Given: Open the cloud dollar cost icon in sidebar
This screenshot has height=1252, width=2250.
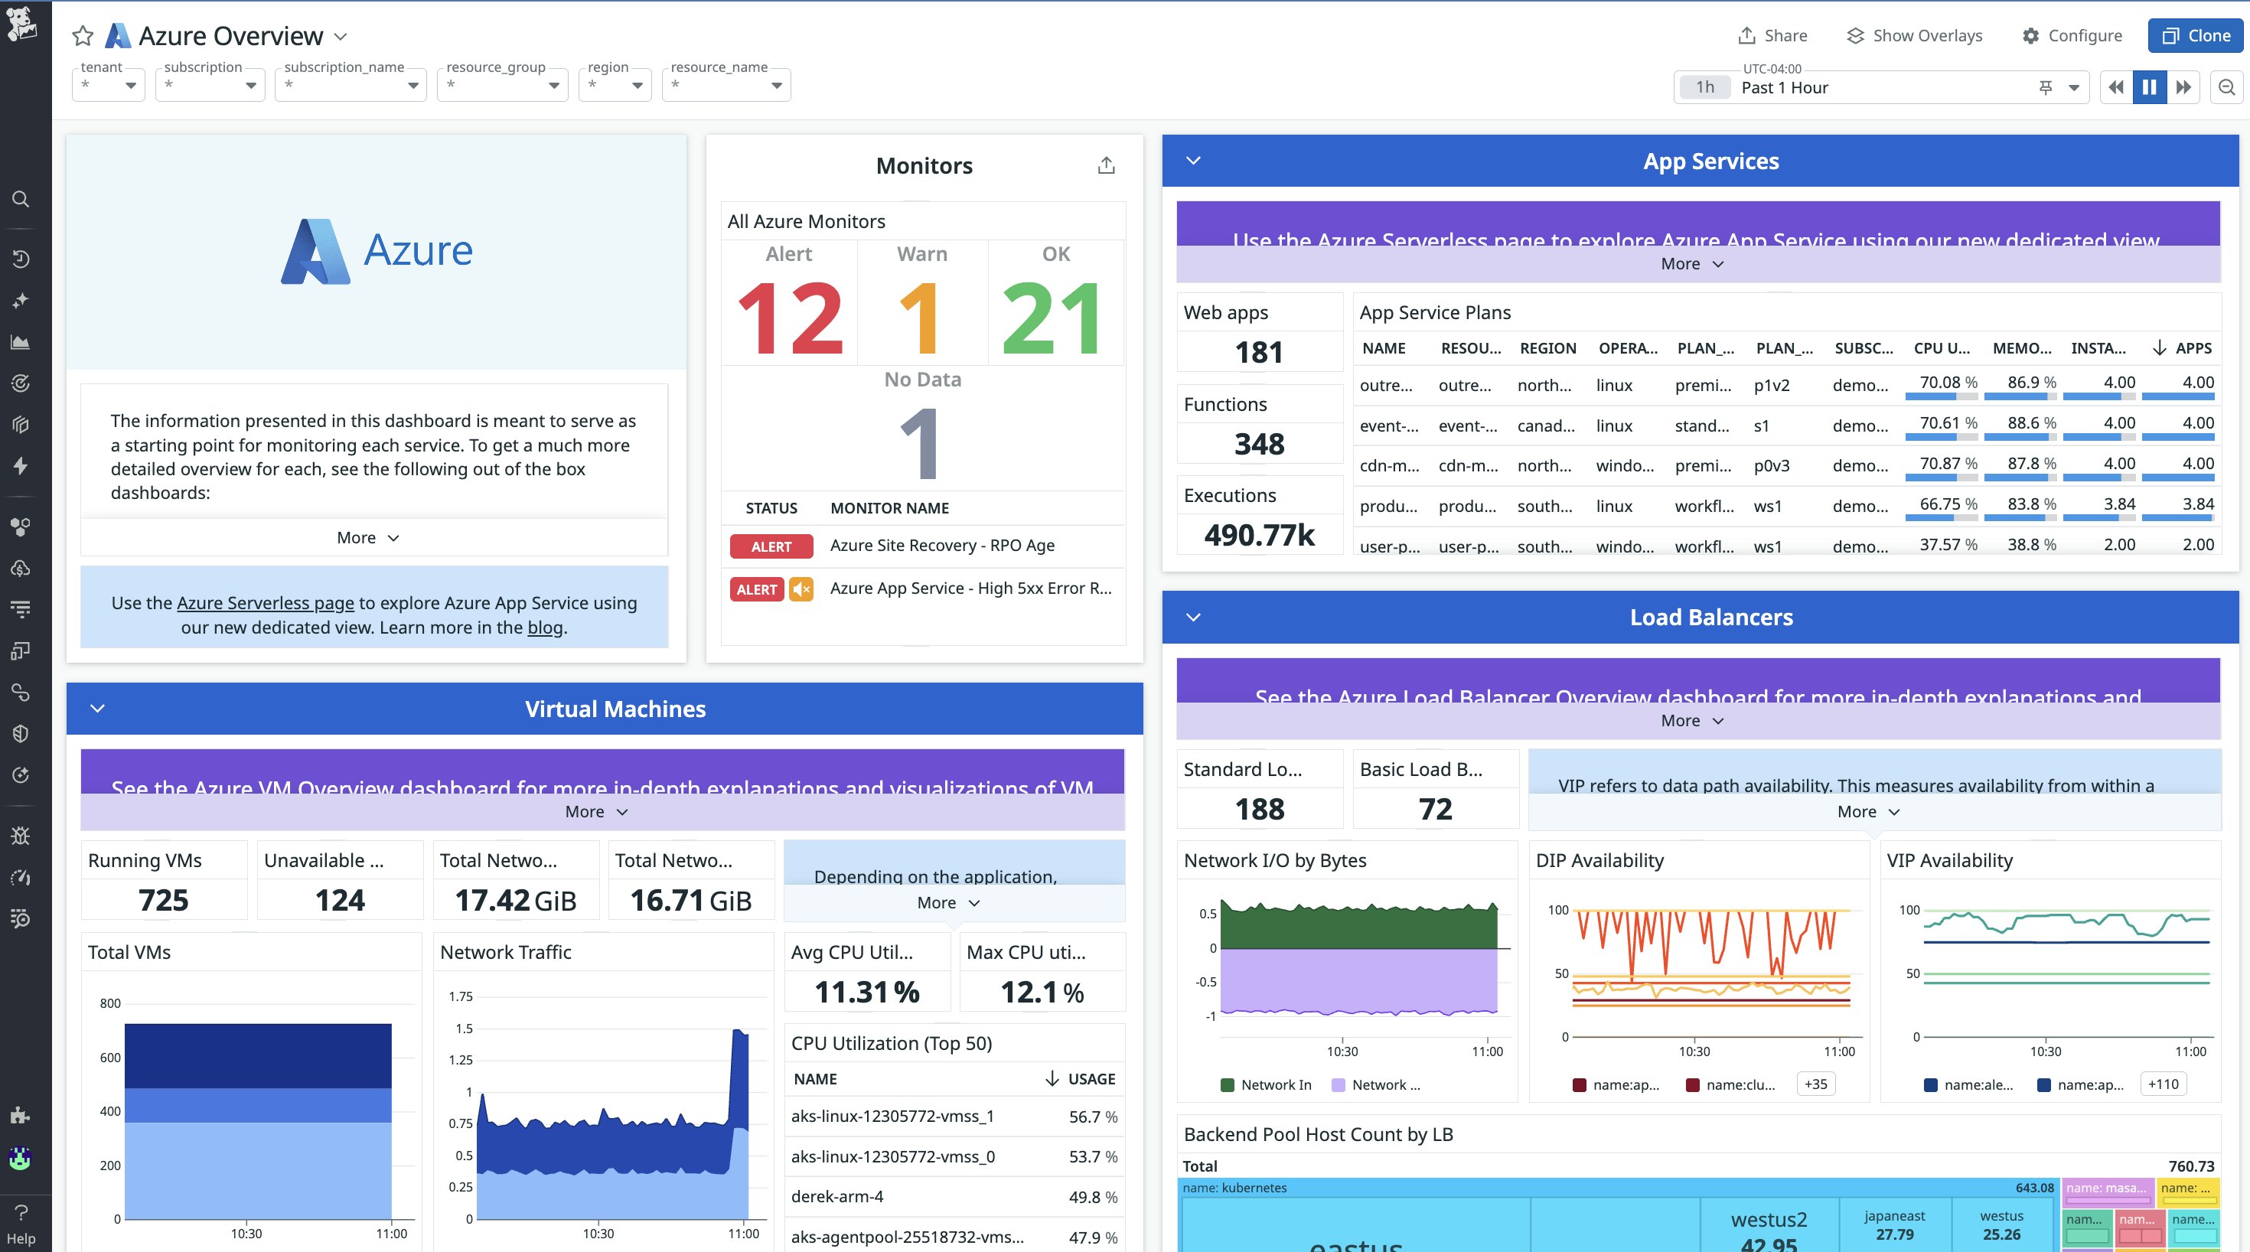Looking at the screenshot, I should (21, 568).
